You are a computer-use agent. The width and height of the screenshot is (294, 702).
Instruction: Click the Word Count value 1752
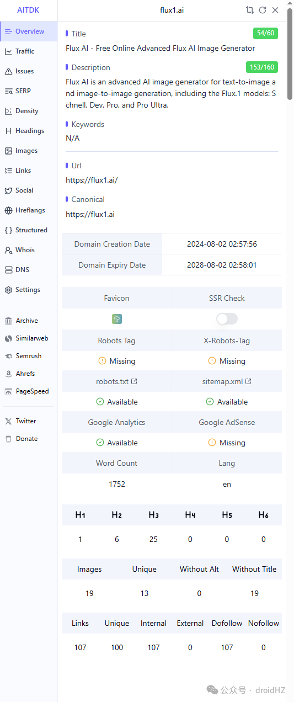(x=117, y=484)
